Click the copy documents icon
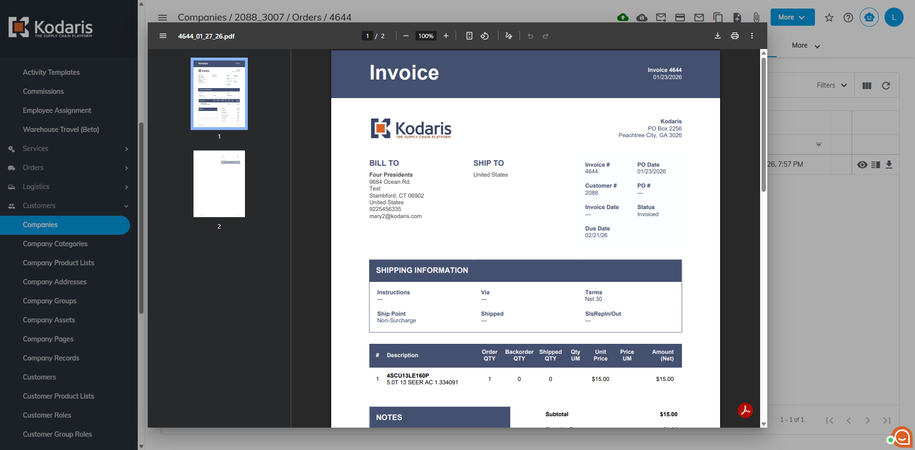Screen dimensions: 915x450 click(x=718, y=18)
